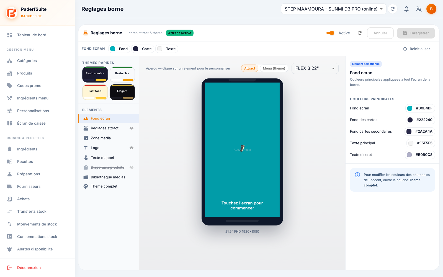Screen dimensions: 443x277
Task: Click Reinitialiser link
Action: (416, 49)
